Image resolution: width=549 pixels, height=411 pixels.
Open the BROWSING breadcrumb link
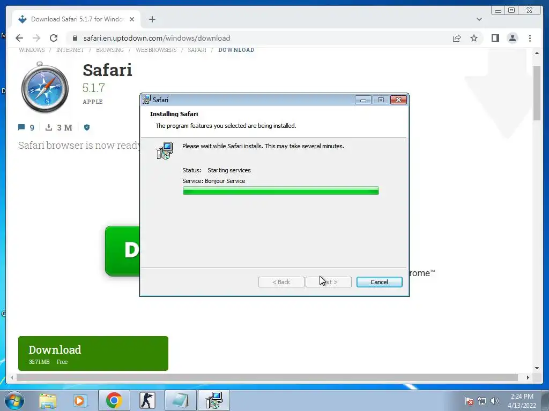[x=110, y=50]
